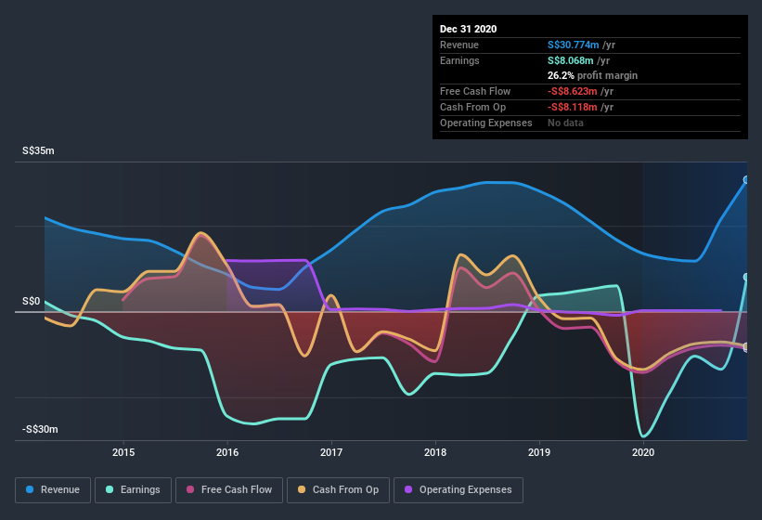This screenshot has width=762, height=520.
Task: Click the 2019 x-axis label
Action: [539, 452]
